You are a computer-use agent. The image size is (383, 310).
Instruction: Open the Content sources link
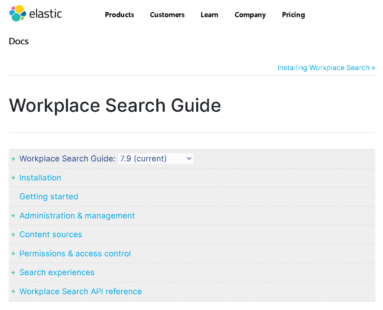point(51,235)
